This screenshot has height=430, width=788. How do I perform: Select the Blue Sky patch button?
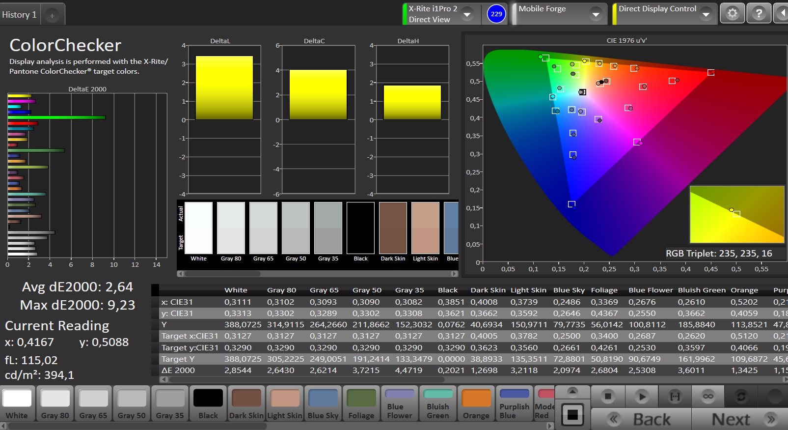pyautogui.click(x=323, y=404)
